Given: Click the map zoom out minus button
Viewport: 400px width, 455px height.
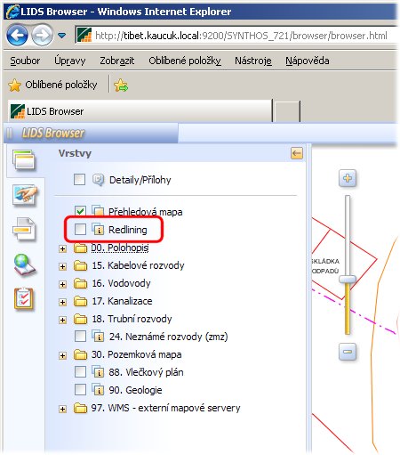Looking at the screenshot, I should coord(348,352).
